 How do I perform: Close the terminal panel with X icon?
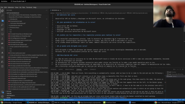(183, 69)
